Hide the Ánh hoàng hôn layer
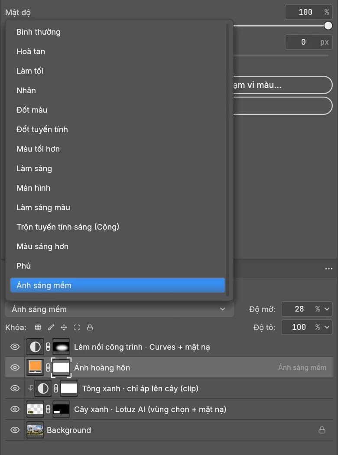Image resolution: width=338 pixels, height=455 pixels. pyautogui.click(x=15, y=367)
